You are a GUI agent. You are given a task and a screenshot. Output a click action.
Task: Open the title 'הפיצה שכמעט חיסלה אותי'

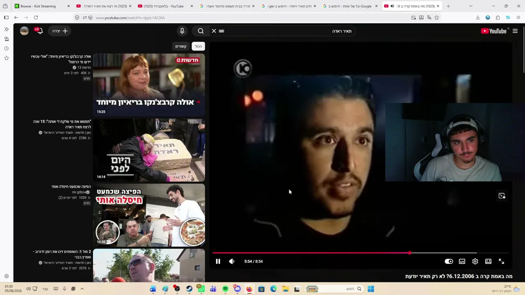71,187
